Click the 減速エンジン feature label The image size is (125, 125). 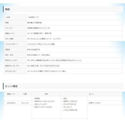[10, 33]
